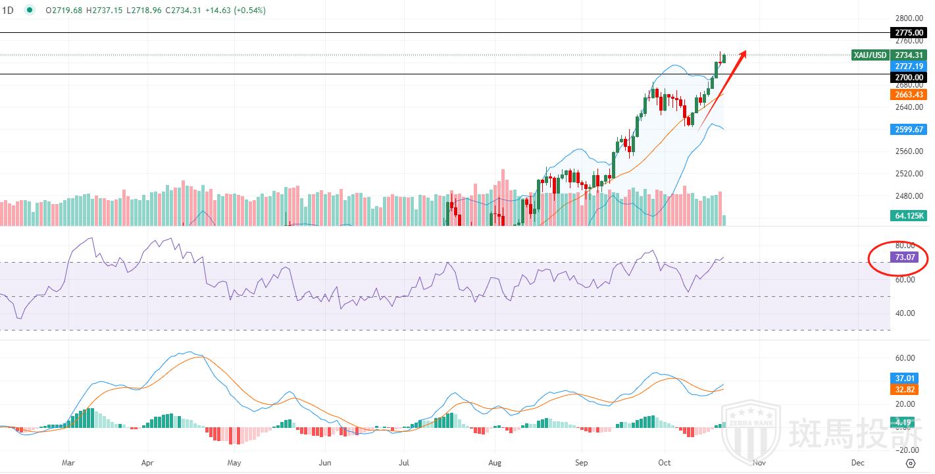Click the blue 2599.67 lower band label
The height and width of the screenshot is (474, 935).
(x=908, y=130)
